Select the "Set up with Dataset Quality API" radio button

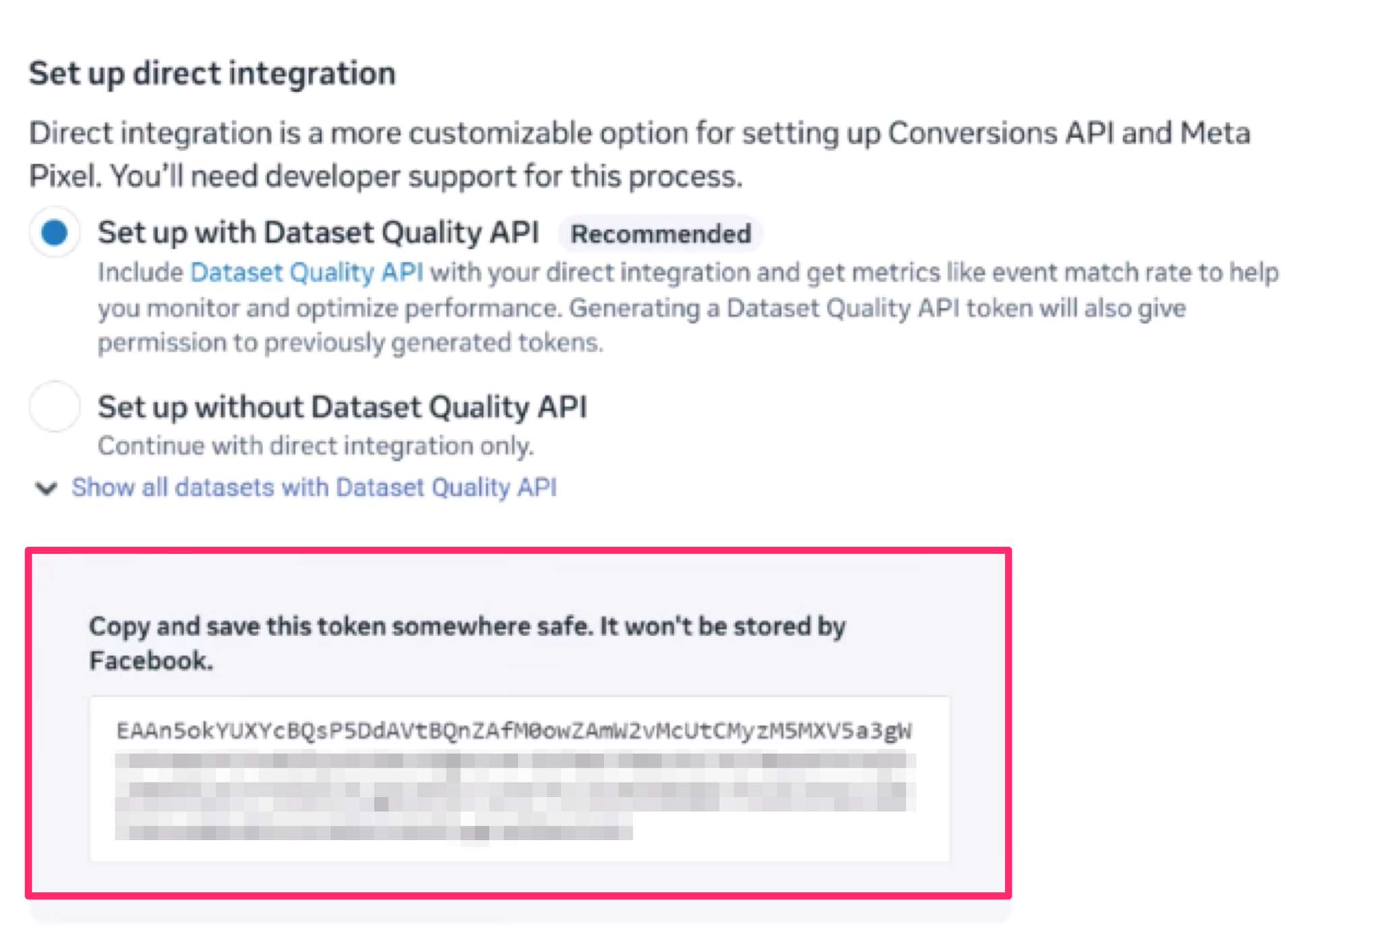pos(55,232)
